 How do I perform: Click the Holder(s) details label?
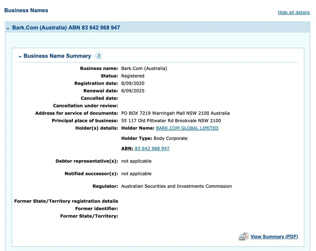pos(97,128)
